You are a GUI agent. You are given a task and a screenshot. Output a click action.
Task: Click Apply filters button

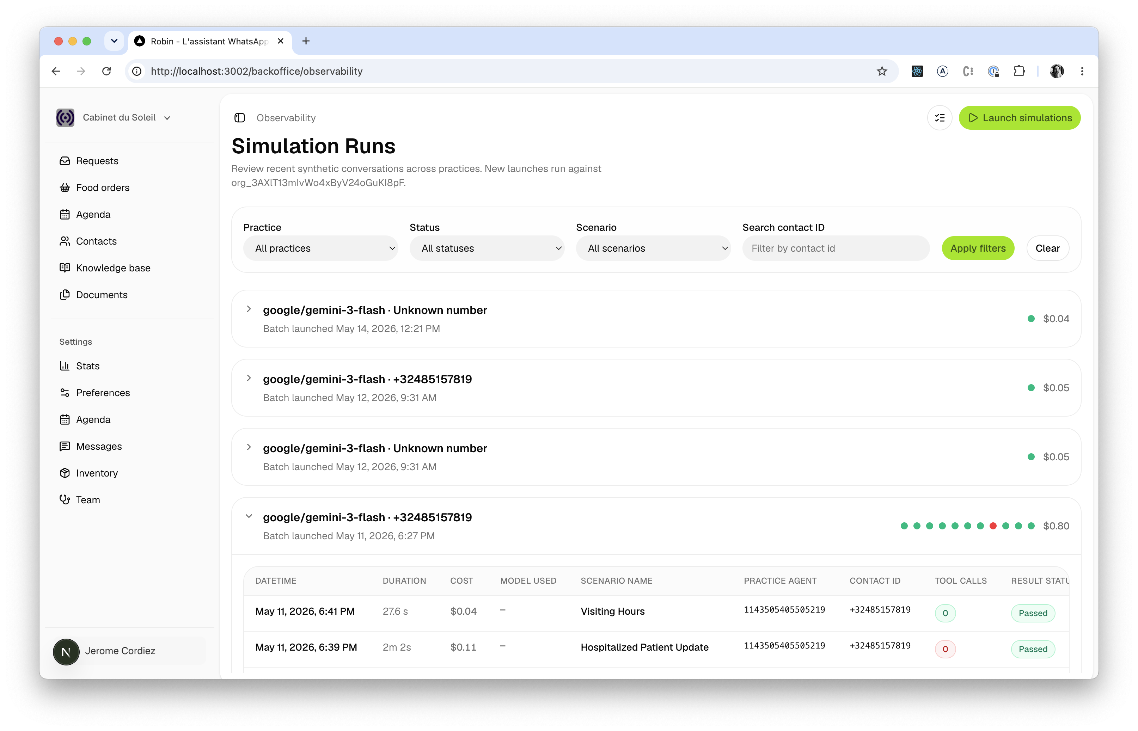pos(978,248)
